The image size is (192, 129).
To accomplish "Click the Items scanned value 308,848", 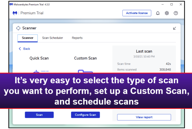I will [165, 69].
